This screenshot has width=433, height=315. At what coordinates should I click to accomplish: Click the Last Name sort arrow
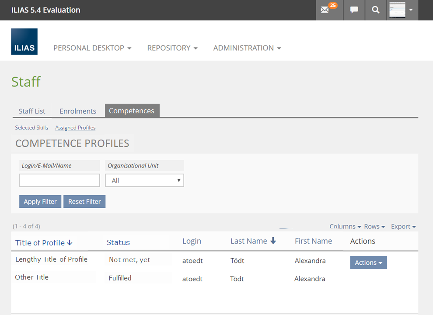coord(273,241)
